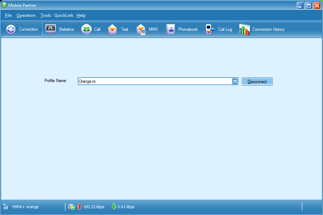This screenshot has width=323, height=215.
Task: Open the Operation menu
Action: click(x=26, y=15)
